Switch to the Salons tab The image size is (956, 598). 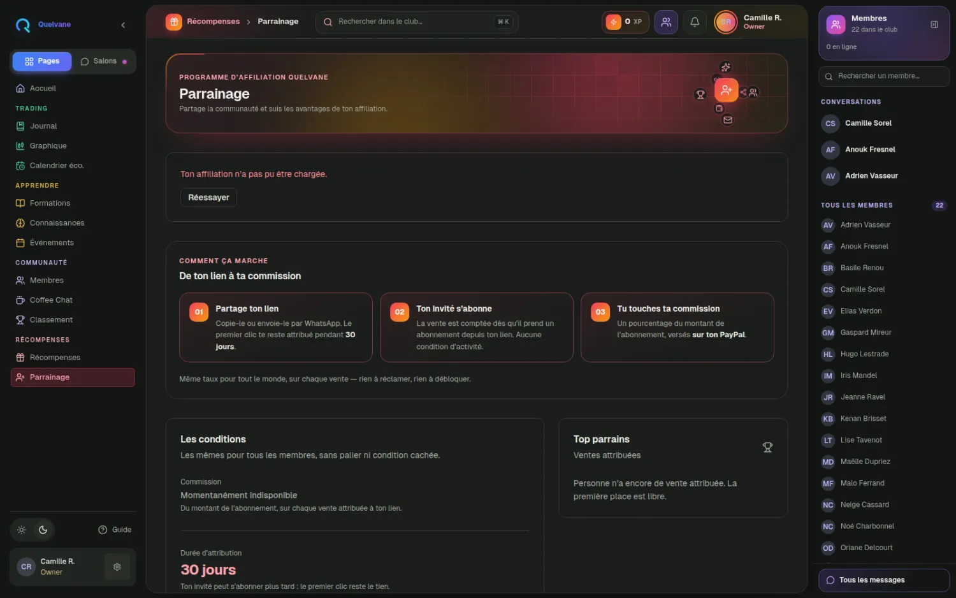pos(104,61)
